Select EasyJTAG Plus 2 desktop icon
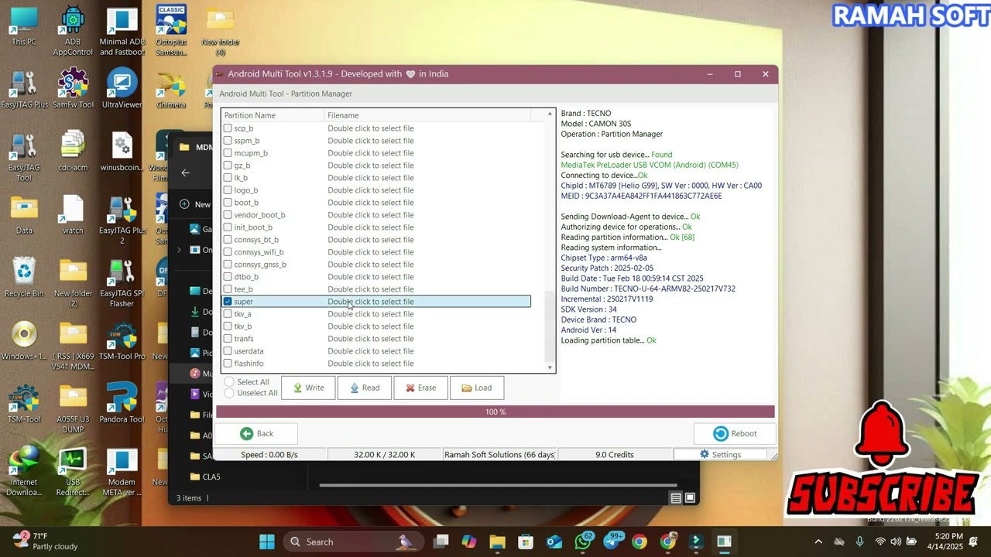The height and width of the screenshot is (557, 991). [x=122, y=220]
